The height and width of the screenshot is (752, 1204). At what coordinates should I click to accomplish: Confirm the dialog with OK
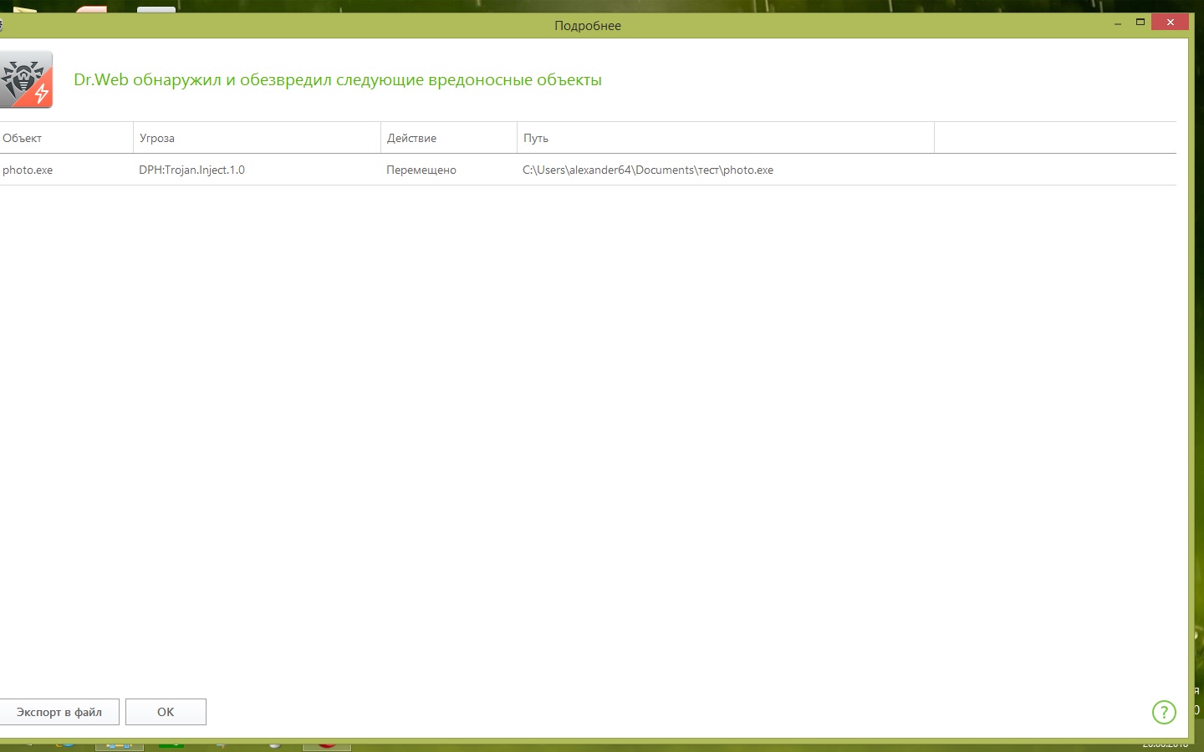tap(166, 712)
